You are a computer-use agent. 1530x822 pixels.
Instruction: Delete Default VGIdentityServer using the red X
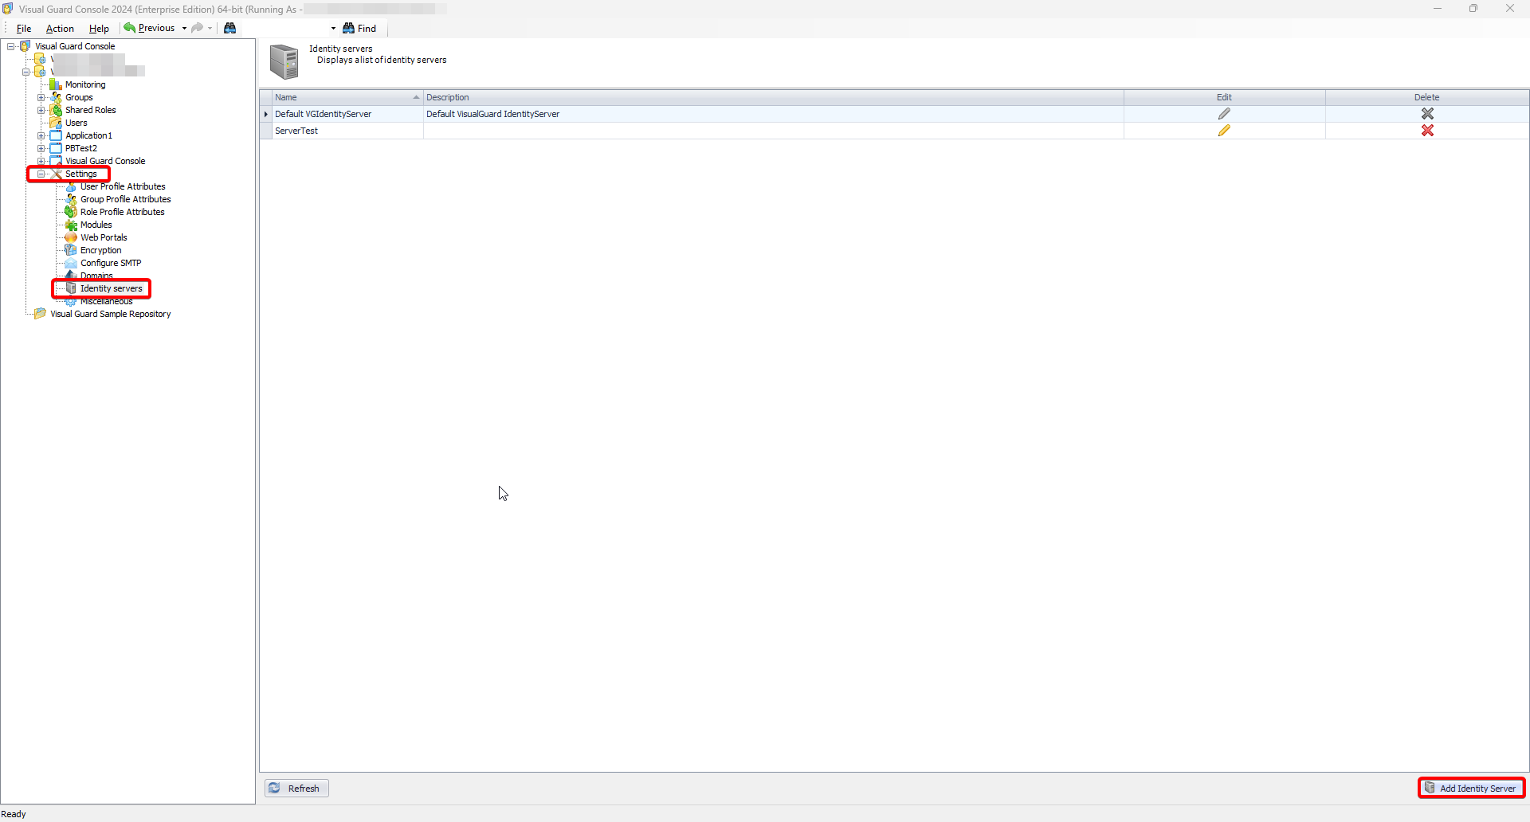(1427, 114)
